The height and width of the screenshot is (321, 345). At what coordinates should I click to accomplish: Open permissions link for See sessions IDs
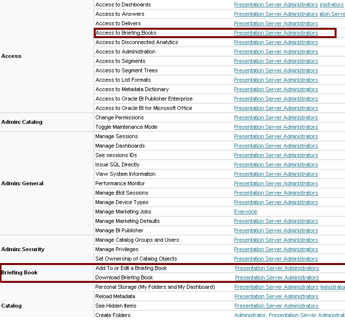[276, 156]
